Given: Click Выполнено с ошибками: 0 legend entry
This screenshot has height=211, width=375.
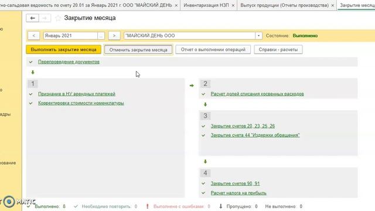Looking at the screenshot, I should tap(182, 206).
